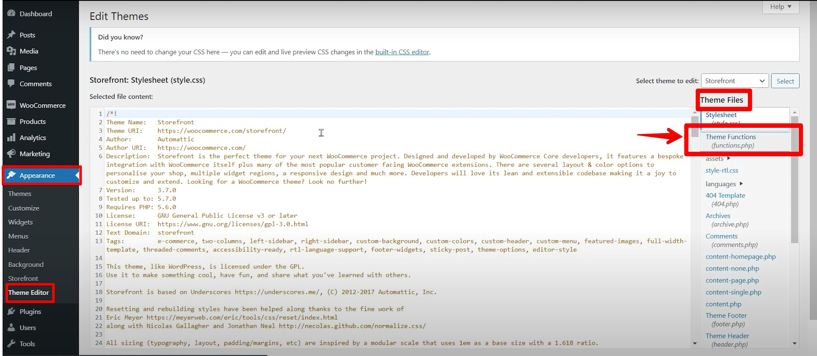Image resolution: width=817 pixels, height=356 pixels.
Task: Click the Media library icon
Action: point(11,51)
